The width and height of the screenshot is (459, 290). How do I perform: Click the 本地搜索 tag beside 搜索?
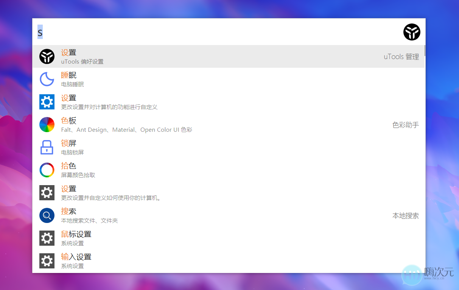pos(406,215)
